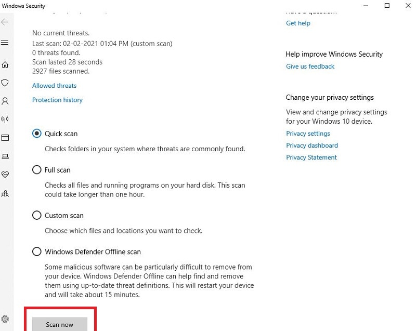
Task: Minimize the Windows Security window
Action: pyautogui.click(x=366, y=6)
